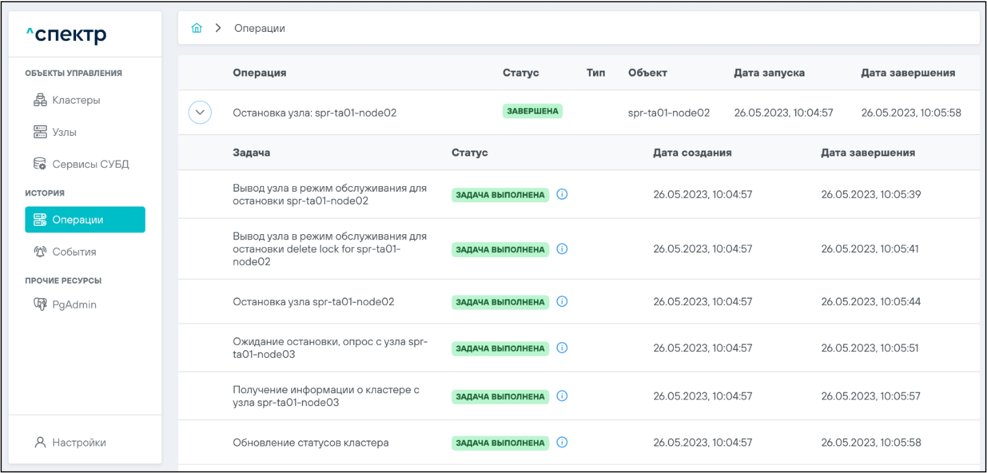Click the Операции breadcrumb link
Viewport: 987px width, 473px height.
(259, 29)
